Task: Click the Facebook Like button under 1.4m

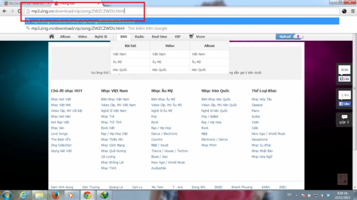Action: (344, 104)
